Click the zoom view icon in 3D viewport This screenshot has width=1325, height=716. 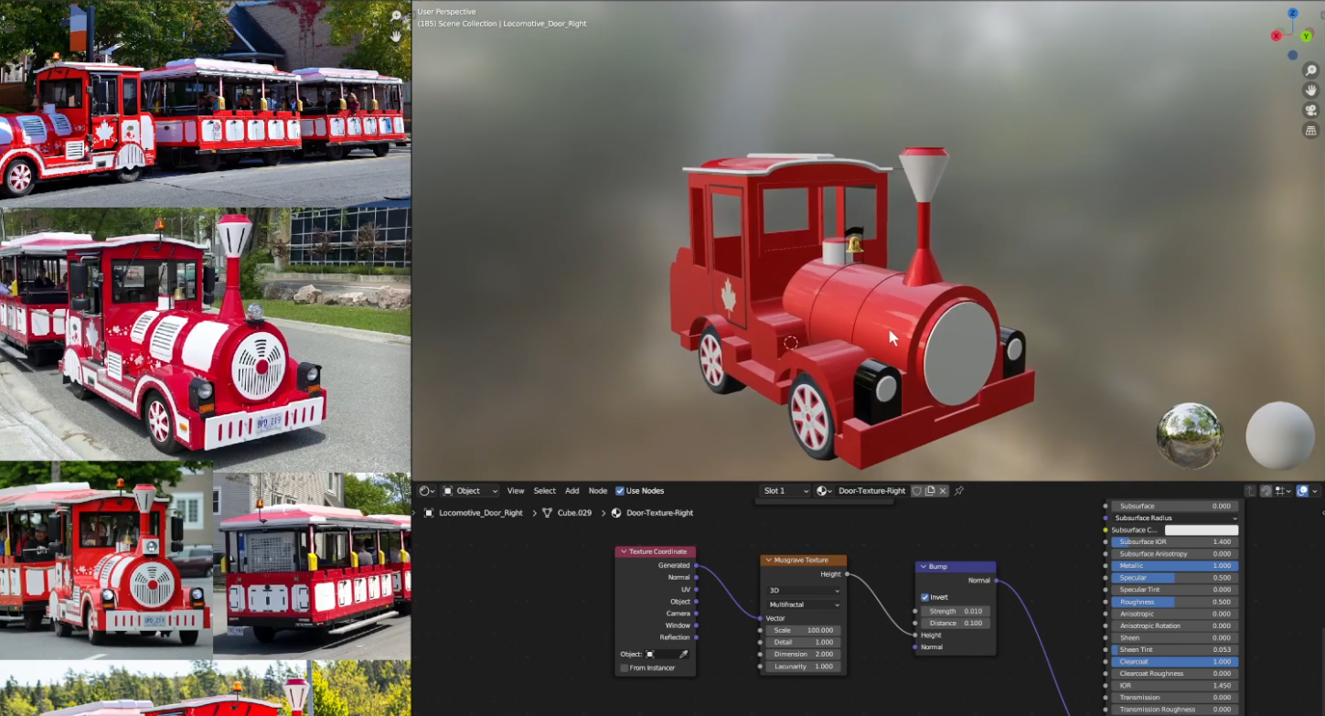click(x=1310, y=70)
